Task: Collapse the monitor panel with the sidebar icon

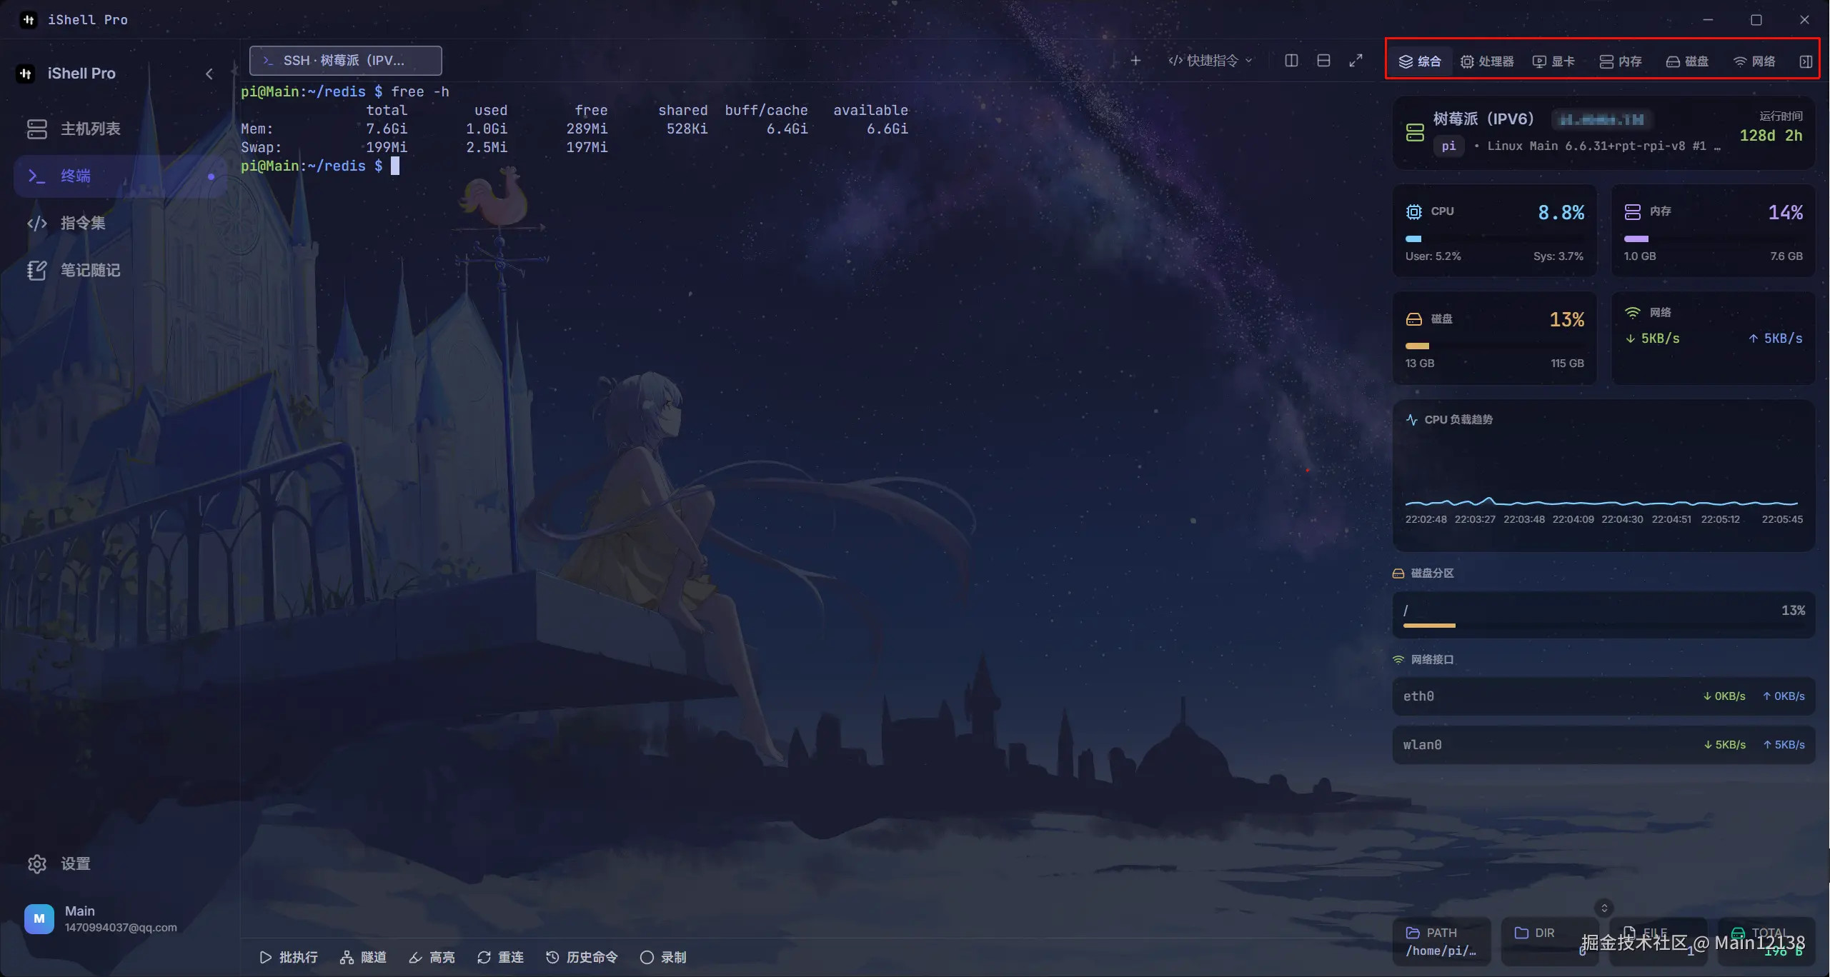Action: [1805, 61]
